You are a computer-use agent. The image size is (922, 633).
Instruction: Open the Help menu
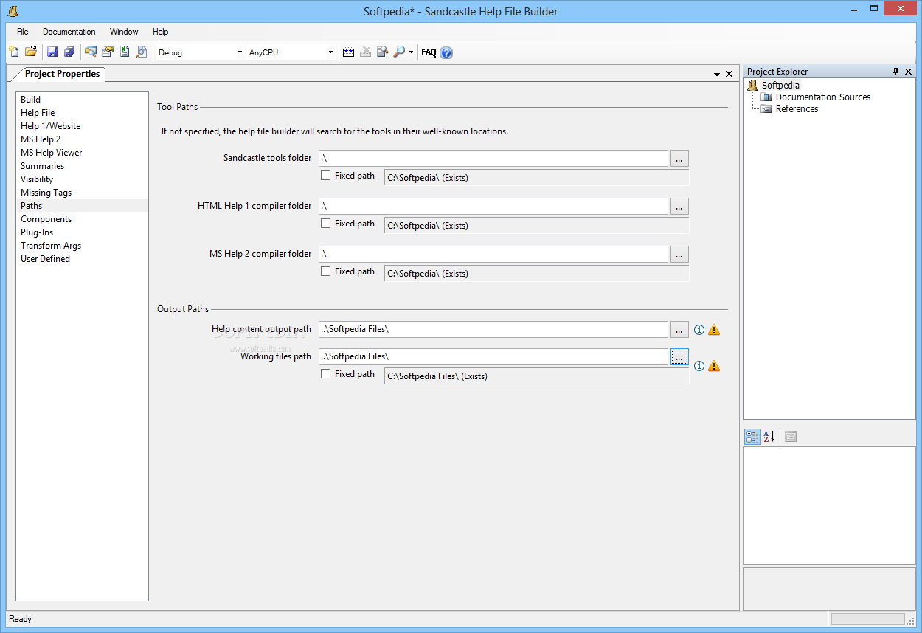tap(161, 32)
